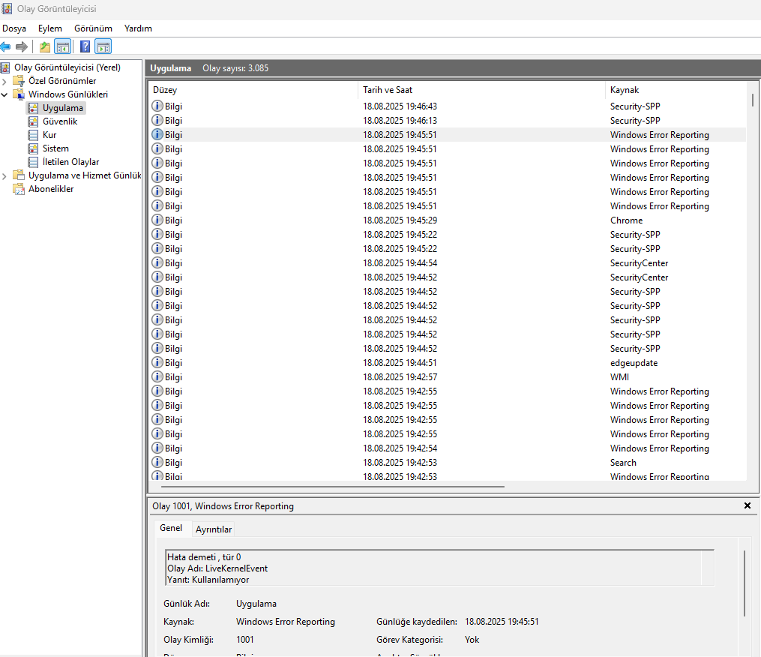Screen dimensions: 761x657
Task: Sort by the Kaynak column header
Action: click(677, 90)
